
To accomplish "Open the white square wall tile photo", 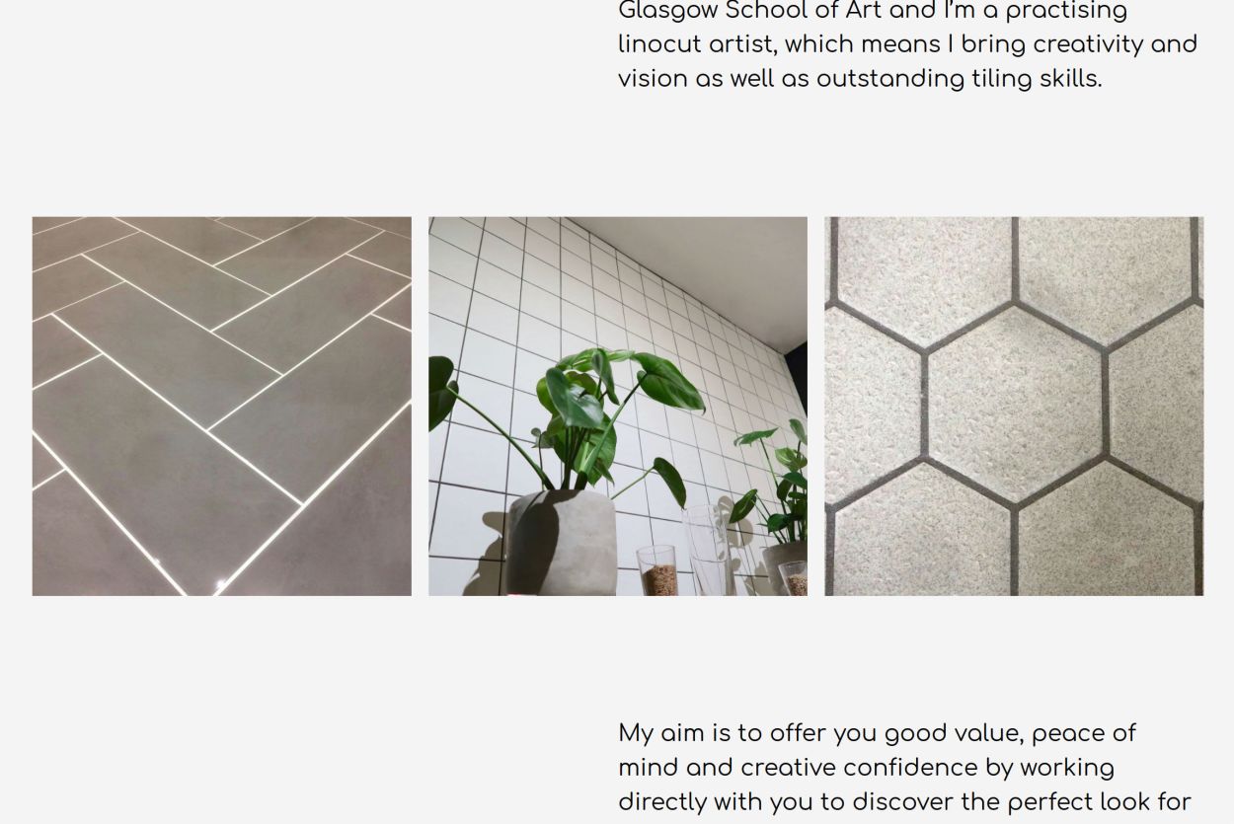I will coord(618,406).
